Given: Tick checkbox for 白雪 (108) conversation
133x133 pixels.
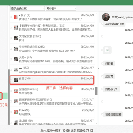Looking at the screenshot, I should pyautogui.click(x=11, y=80).
